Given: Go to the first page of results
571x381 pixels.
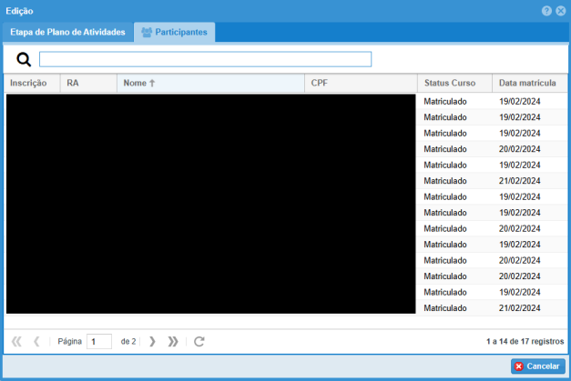Looking at the screenshot, I should (x=16, y=342).
